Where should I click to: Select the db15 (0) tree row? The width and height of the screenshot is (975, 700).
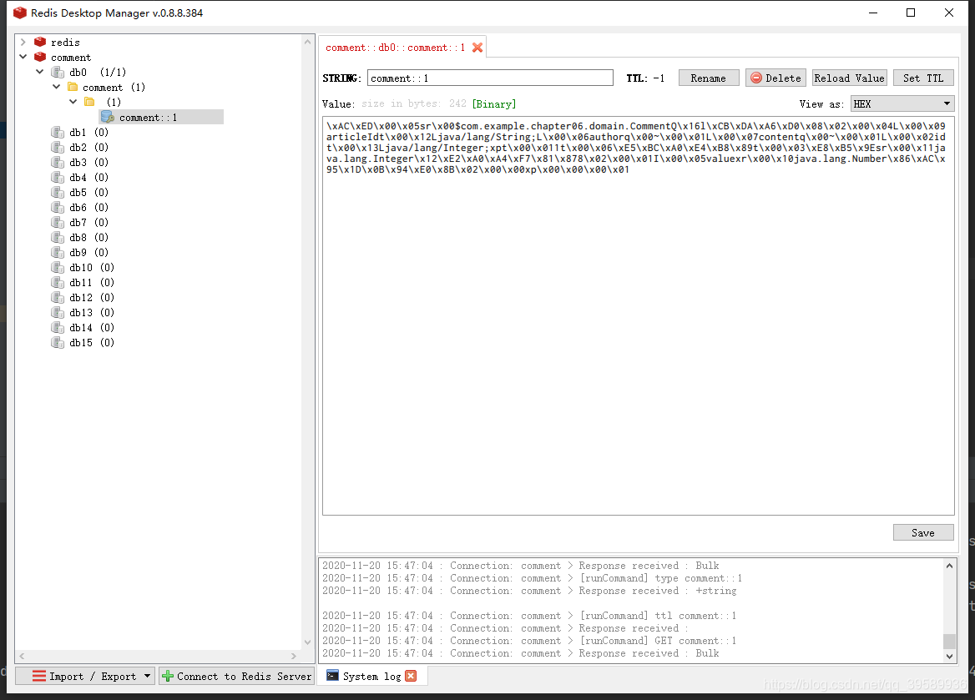[92, 343]
